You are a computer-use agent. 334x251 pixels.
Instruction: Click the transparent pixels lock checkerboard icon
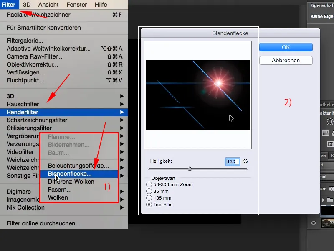[331, 189]
